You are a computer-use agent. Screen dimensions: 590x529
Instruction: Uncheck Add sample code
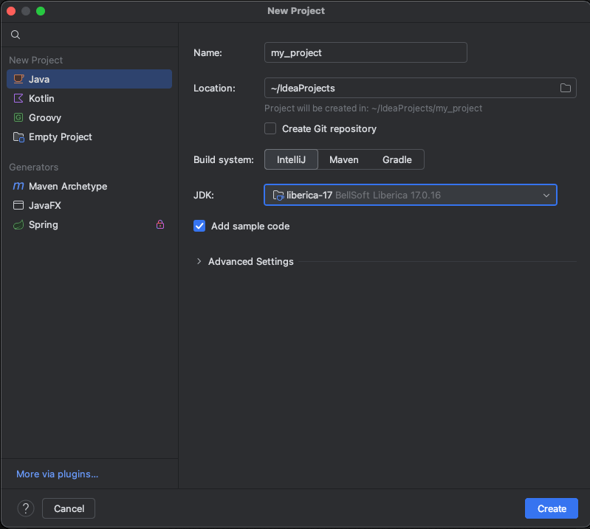199,226
